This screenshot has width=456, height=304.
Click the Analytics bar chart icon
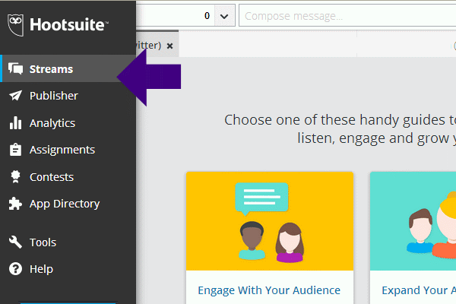click(15, 123)
